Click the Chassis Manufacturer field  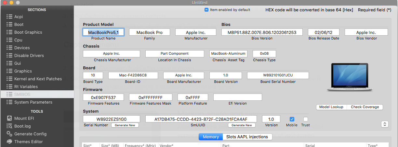point(112,54)
